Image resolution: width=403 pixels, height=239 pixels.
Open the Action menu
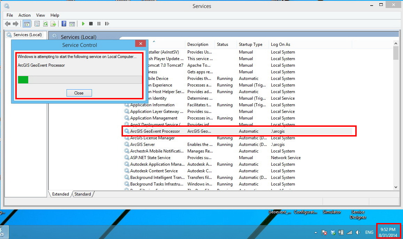[x=24, y=15]
